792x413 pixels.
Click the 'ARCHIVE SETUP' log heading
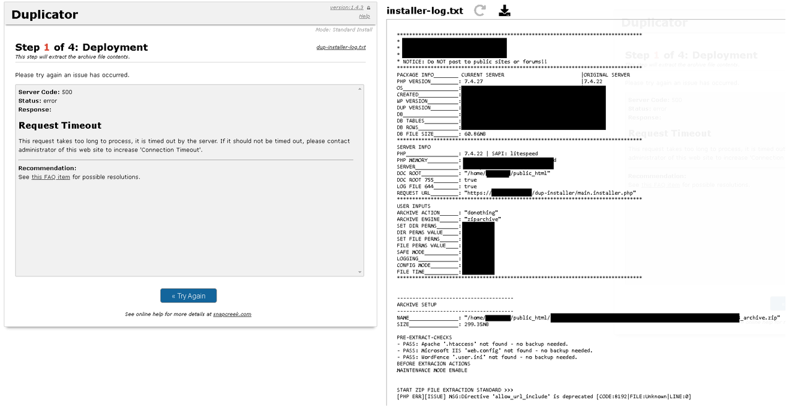(x=417, y=305)
